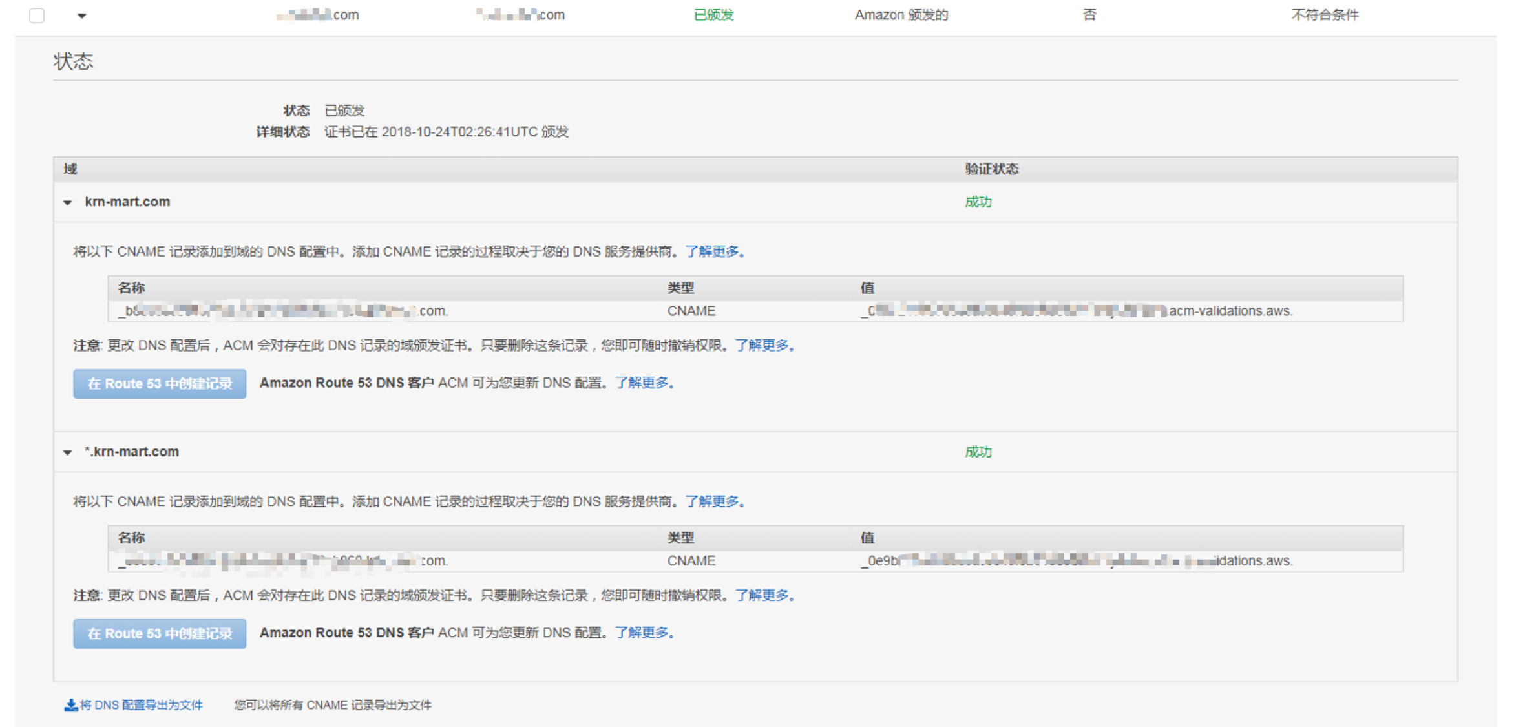Open 'Learn more' beside first Route 53 button
The height and width of the screenshot is (727, 1514).
click(x=643, y=383)
